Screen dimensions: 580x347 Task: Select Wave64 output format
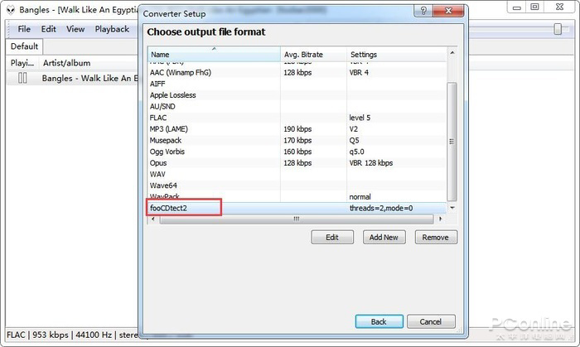click(x=297, y=186)
